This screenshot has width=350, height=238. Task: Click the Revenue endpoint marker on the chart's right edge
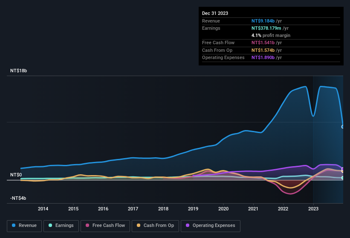click(x=343, y=127)
